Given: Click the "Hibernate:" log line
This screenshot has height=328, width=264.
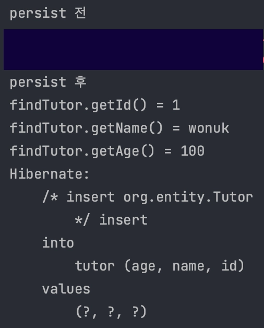Looking at the screenshot, I should coord(50,174).
